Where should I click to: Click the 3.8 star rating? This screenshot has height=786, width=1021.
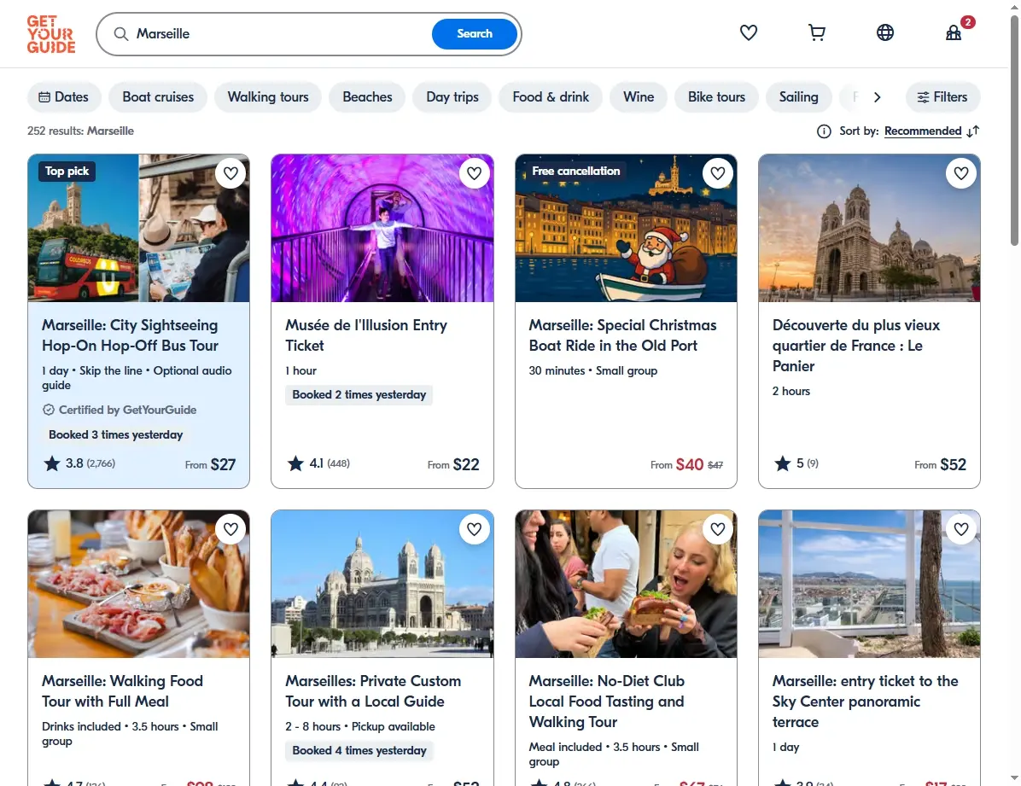tap(79, 463)
